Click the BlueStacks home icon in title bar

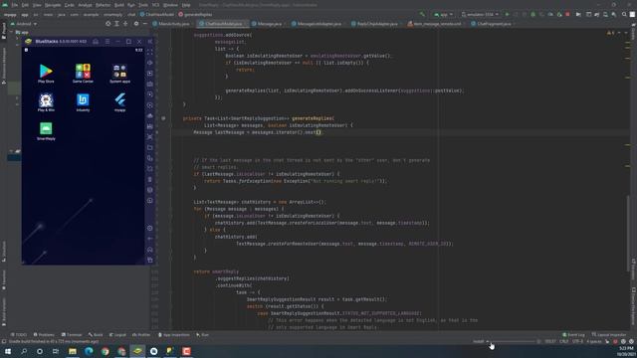(x=96, y=42)
